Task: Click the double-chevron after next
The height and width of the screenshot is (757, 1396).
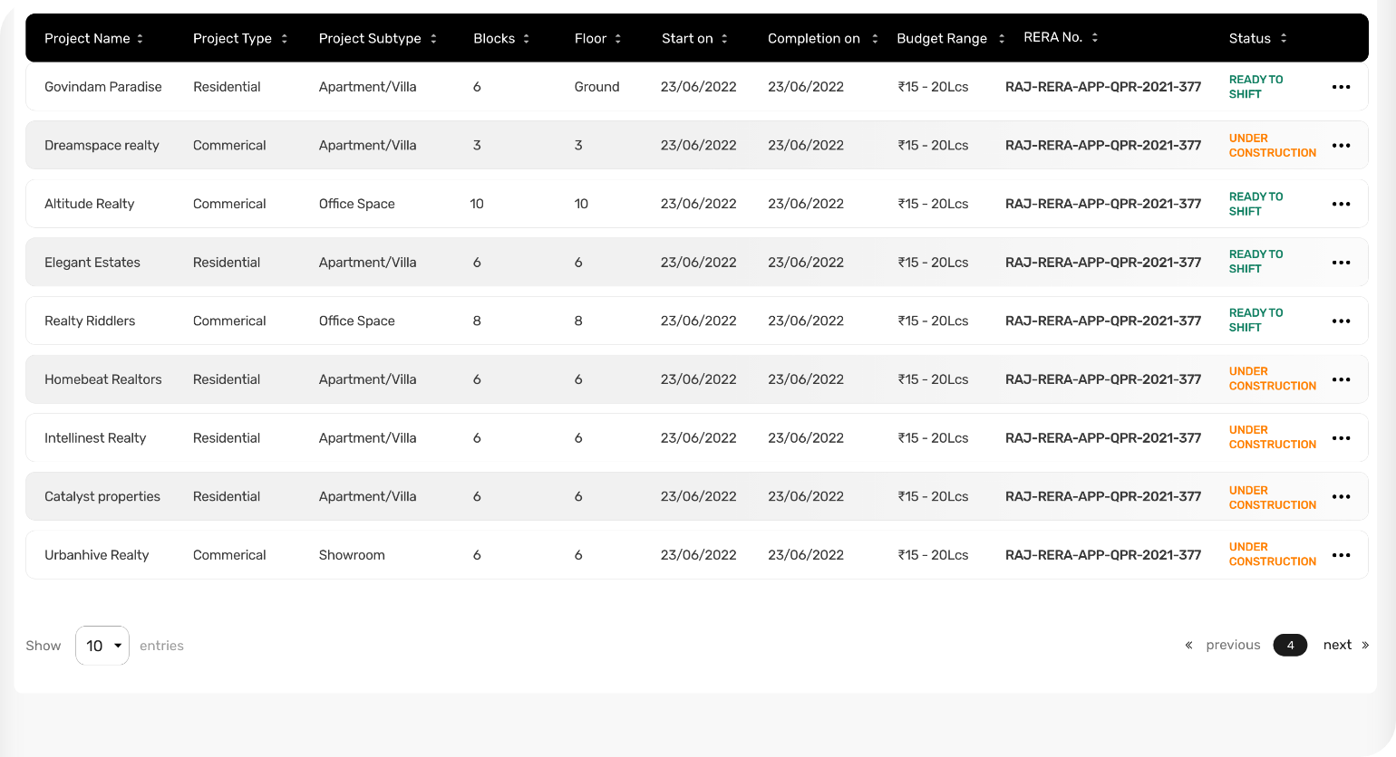Action: pyautogui.click(x=1365, y=646)
